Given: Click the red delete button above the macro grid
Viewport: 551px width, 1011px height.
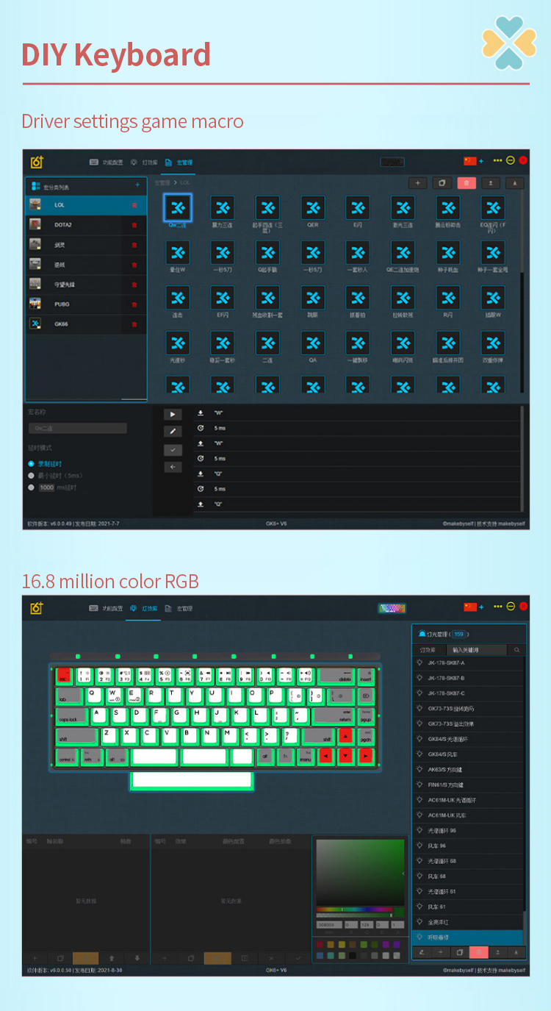Looking at the screenshot, I should point(466,183).
